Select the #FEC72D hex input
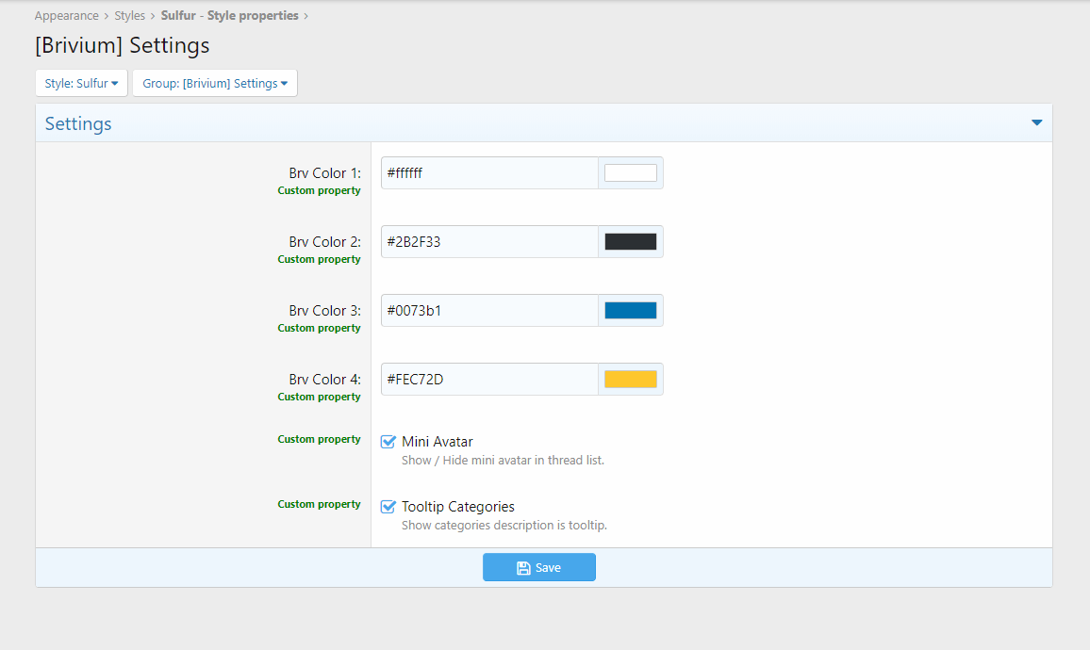This screenshot has height=650, width=1090. pyautogui.click(x=488, y=380)
